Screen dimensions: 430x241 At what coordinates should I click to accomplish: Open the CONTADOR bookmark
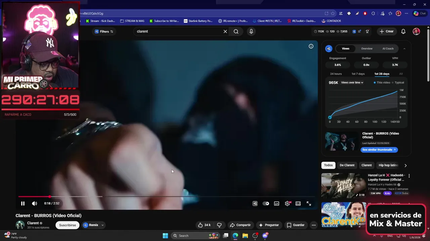point(331,21)
